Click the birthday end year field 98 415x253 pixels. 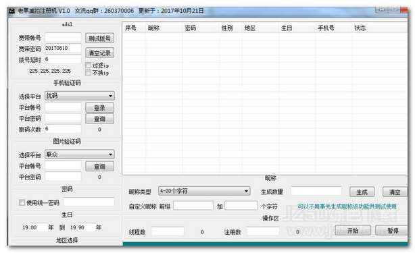(x=87, y=227)
